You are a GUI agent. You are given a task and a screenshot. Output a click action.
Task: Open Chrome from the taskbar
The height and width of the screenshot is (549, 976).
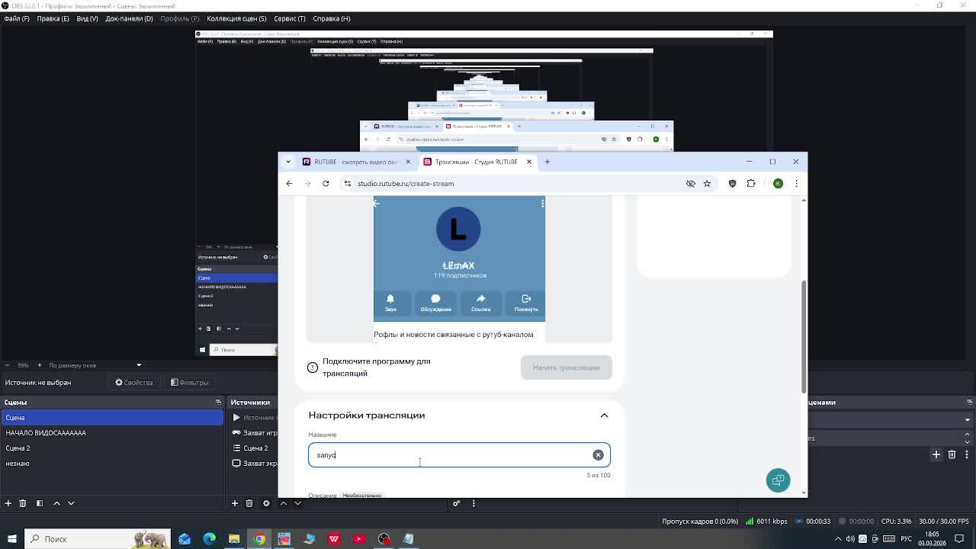coord(259,539)
